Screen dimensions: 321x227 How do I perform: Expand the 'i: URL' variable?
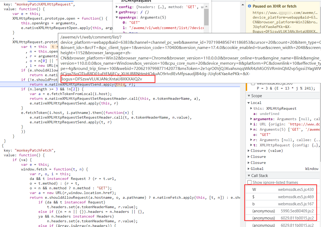pos(252,124)
